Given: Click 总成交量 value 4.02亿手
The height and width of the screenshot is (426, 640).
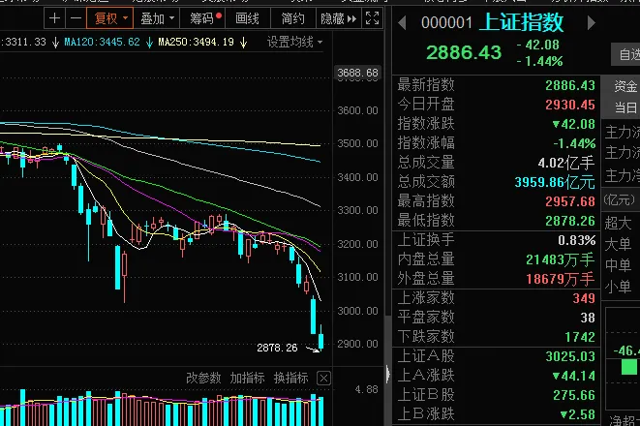Looking at the screenshot, I should pos(565,164).
